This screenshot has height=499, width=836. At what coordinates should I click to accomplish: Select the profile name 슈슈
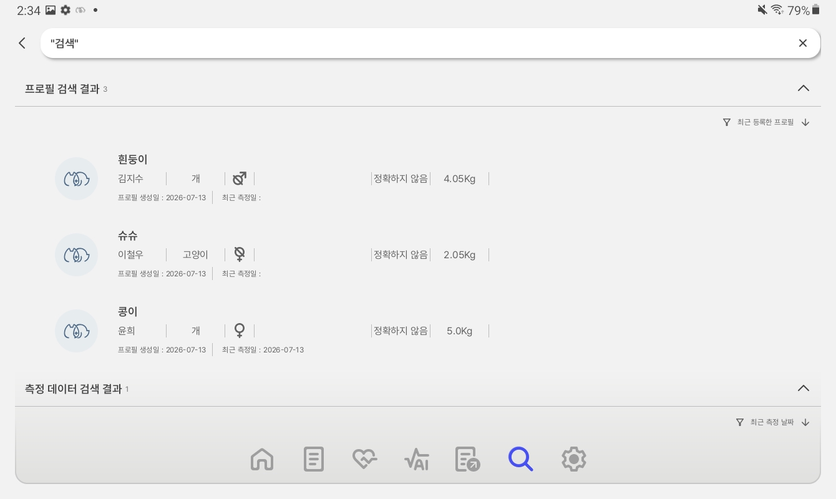(127, 235)
